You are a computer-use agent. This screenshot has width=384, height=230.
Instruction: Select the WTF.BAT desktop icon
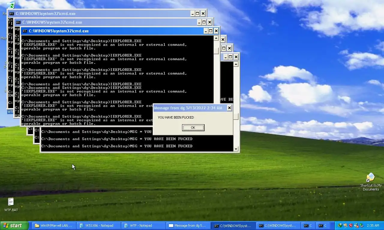pyautogui.click(x=11, y=205)
